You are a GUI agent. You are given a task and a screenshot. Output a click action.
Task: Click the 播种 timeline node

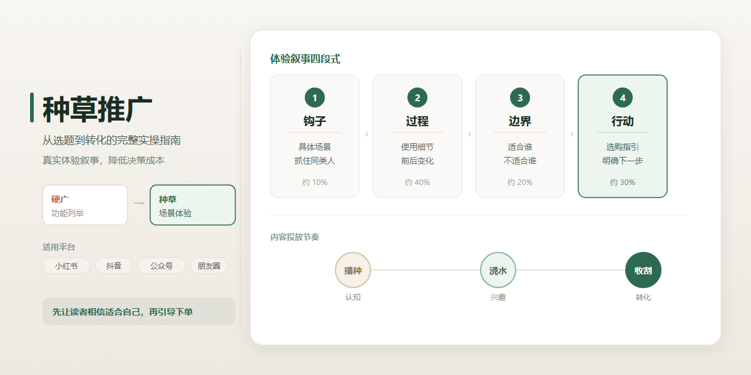coord(353,270)
